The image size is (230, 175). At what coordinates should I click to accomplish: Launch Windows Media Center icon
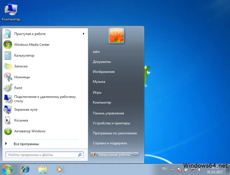[x=8, y=45]
